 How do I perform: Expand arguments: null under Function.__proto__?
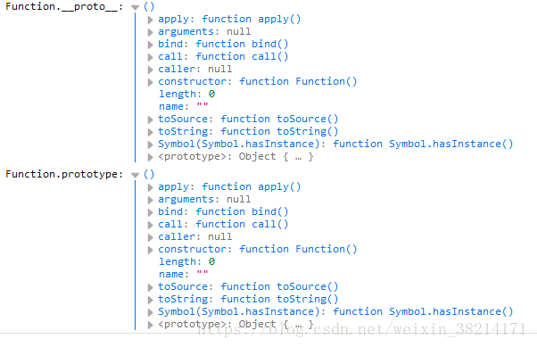[150, 32]
